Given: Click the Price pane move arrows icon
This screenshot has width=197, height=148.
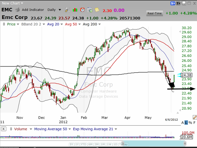Looking at the screenshot, I should pyautogui.click(x=4, y=24).
